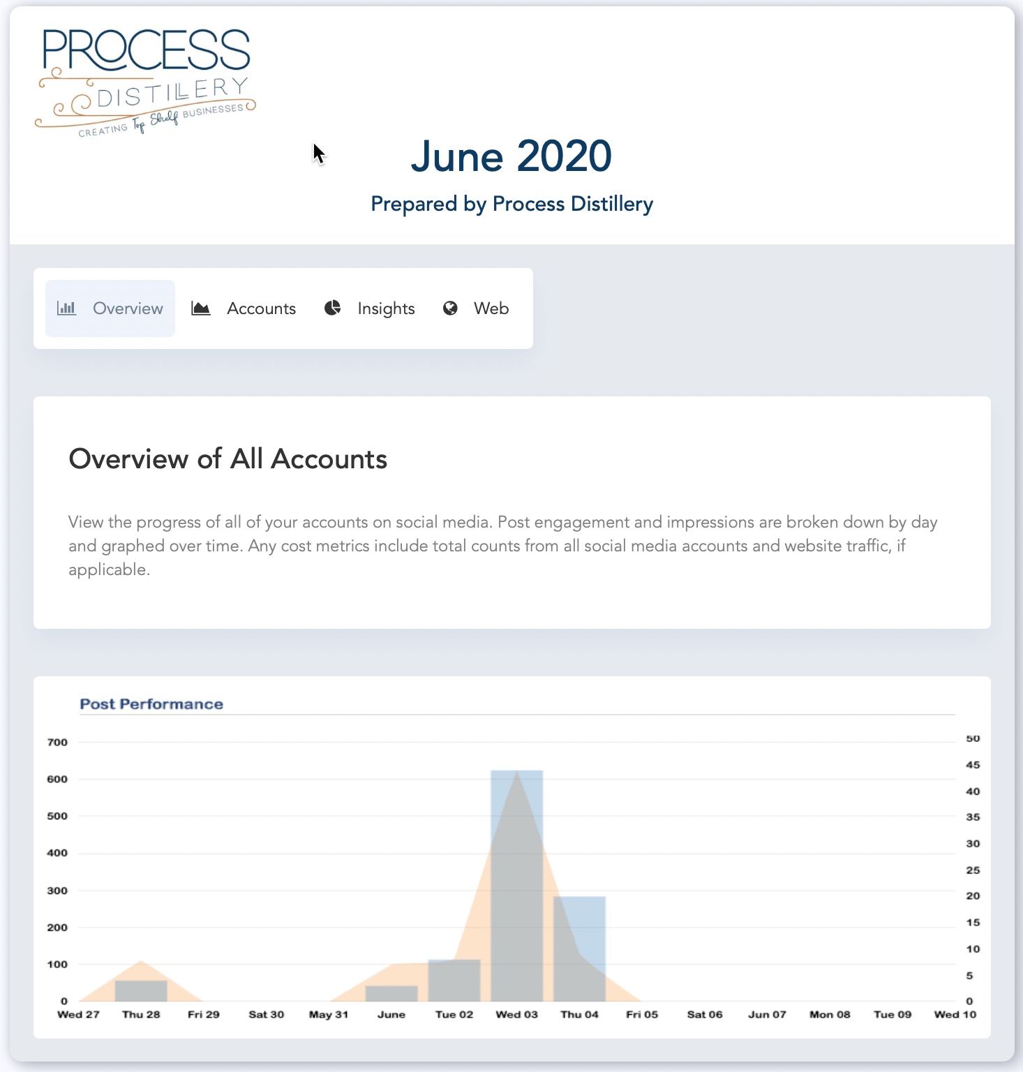Select the Insights tab label

click(386, 308)
